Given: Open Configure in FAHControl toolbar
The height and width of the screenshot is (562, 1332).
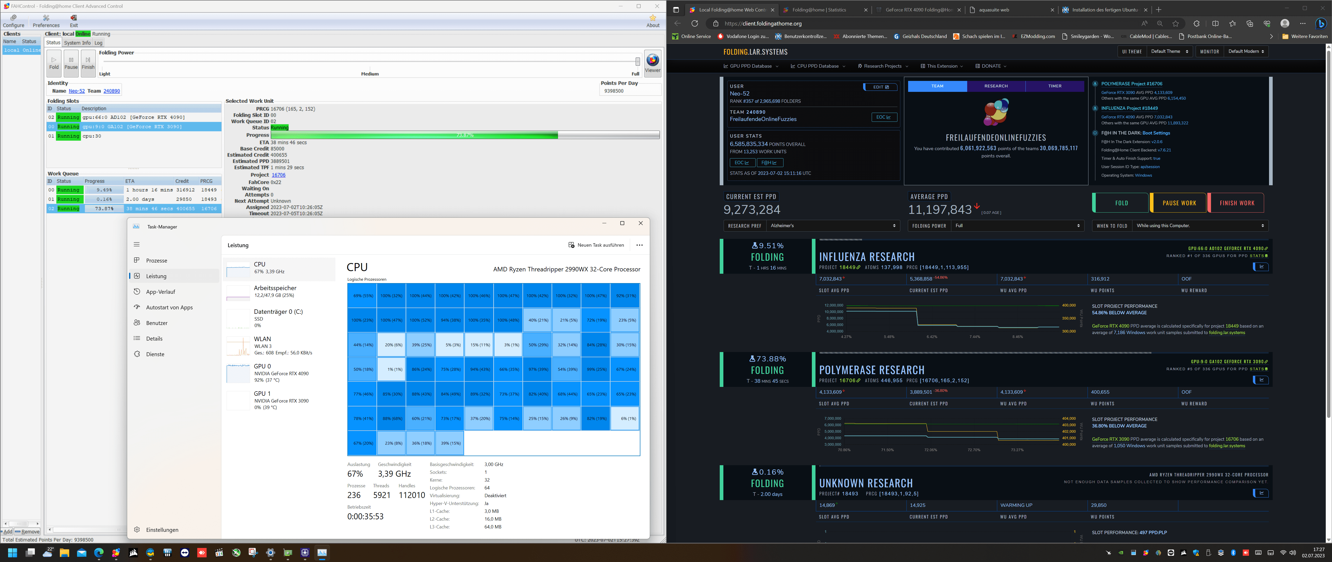Looking at the screenshot, I should coord(14,21).
